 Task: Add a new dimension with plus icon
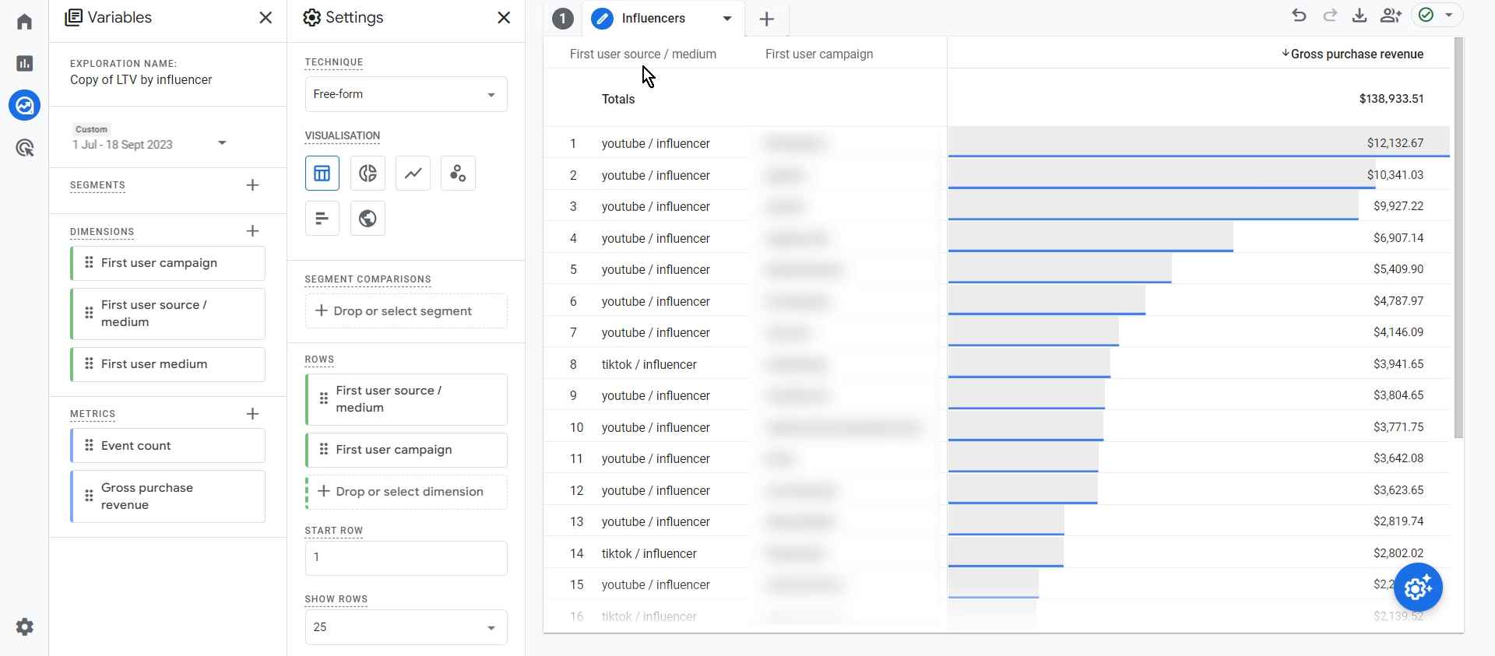point(252,231)
